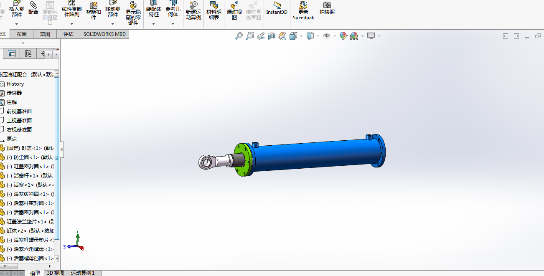This screenshot has width=544, height=276.
Task: Open the Display Style dropdown arrow
Action: [318, 36]
